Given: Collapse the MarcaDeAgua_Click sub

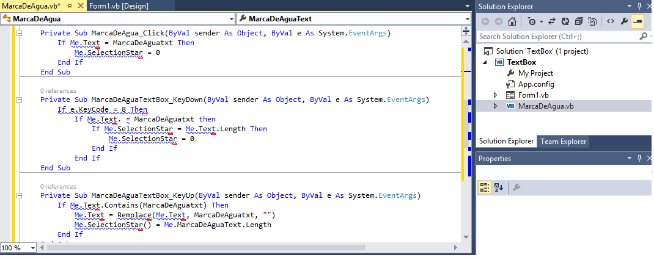Looking at the screenshot, I should click(x=19, y=34).
